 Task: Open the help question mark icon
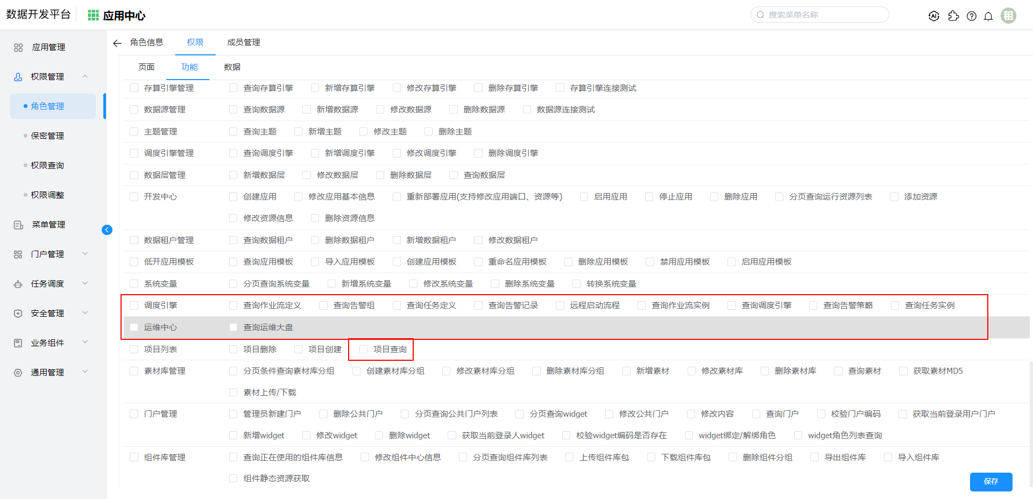click(971, 16)
